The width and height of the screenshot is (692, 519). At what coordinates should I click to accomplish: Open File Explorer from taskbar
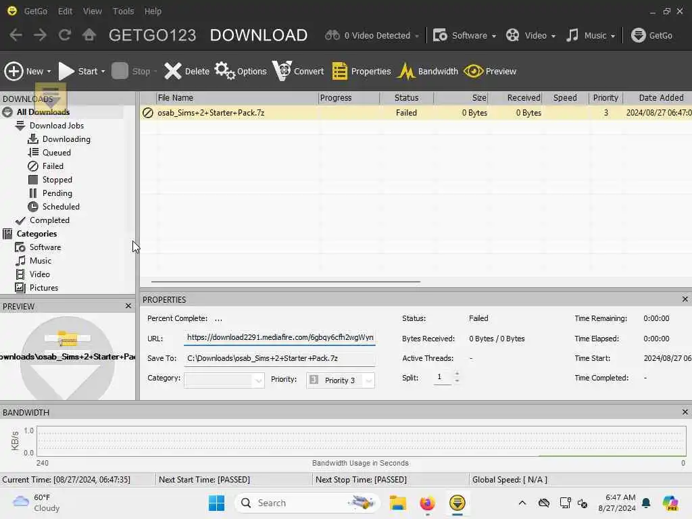tap(397, 503)
